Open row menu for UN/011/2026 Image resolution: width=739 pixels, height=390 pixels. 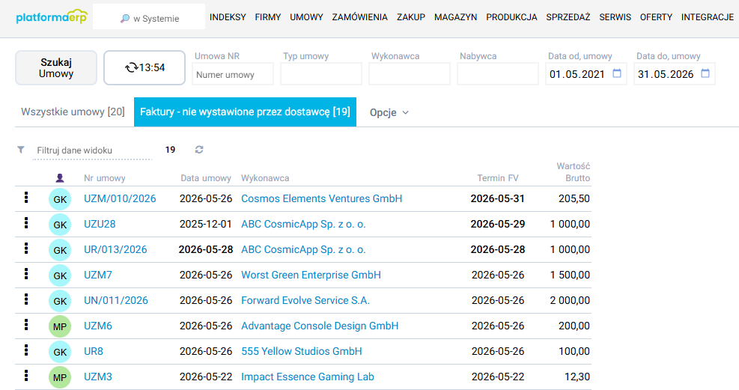click(26, 299)
